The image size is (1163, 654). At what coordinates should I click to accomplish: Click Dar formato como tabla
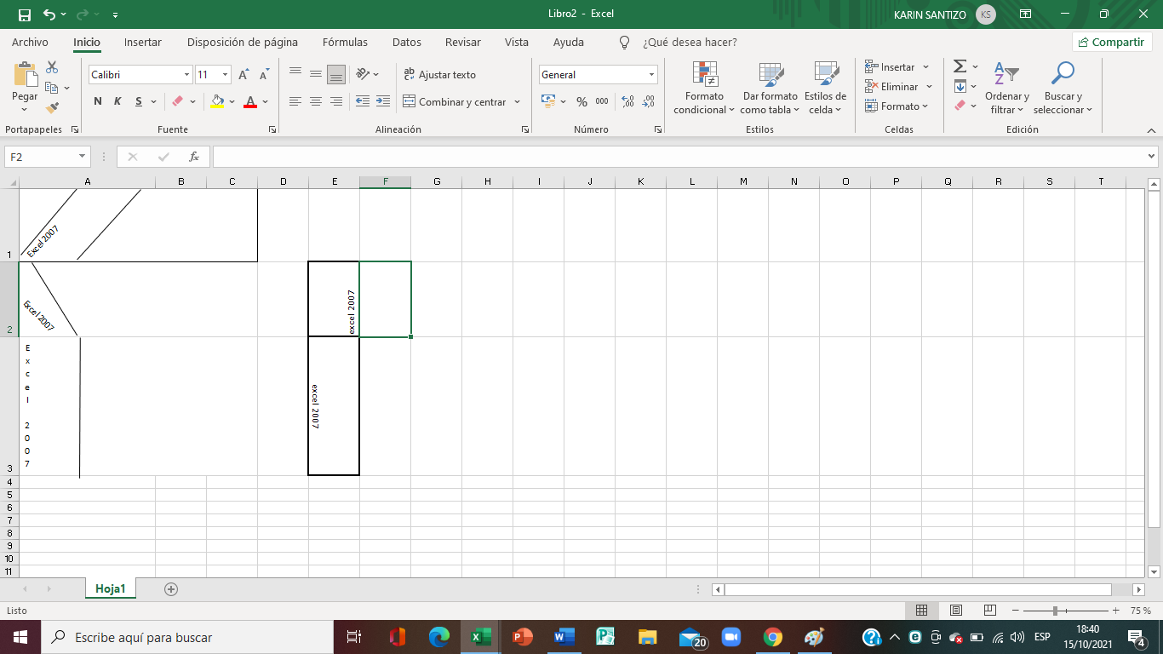771,89
